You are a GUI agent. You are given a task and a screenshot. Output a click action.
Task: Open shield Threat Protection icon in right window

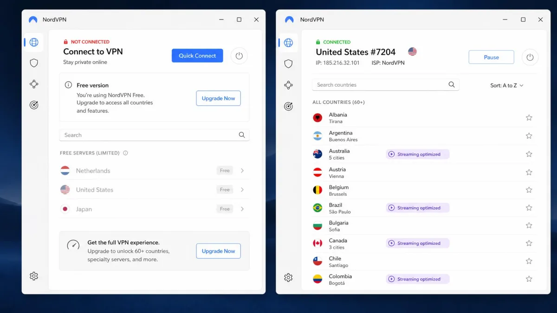288,64
